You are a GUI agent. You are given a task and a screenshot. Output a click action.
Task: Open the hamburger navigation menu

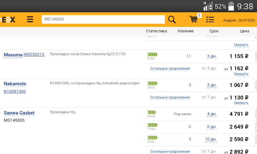30,20
